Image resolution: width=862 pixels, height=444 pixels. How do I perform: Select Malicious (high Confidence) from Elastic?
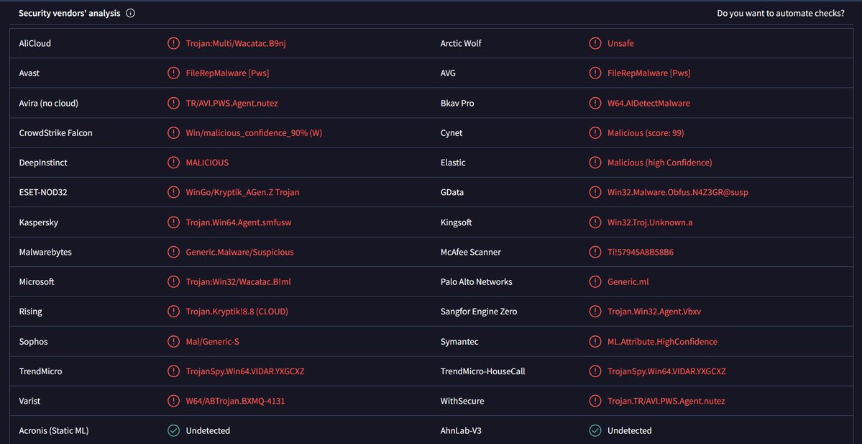tap(660, 163)
